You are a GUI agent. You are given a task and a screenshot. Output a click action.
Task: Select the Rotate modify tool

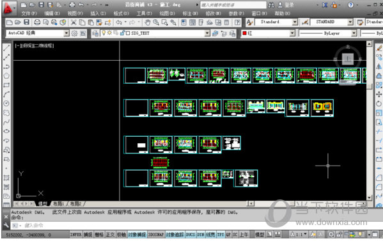click(379, 104)
